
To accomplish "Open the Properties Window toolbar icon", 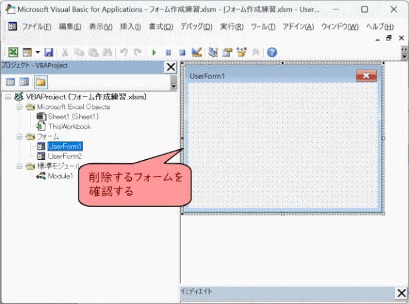I will (227, 52).
